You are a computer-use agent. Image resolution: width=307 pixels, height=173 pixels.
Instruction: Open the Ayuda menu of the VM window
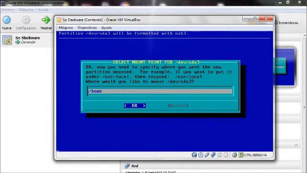[x=106, y=28]
